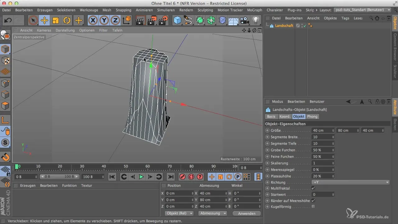This screenshot has width=398, height=224.
Task: Select the Move tool
Action: coord(44,21)
